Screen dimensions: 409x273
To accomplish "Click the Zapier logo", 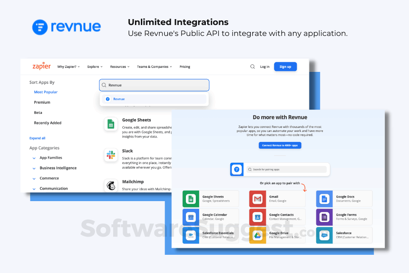I will coord(41,66).
